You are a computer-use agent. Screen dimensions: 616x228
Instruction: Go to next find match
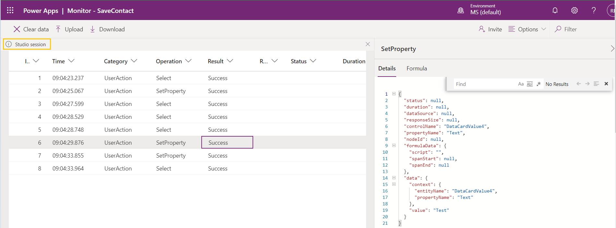tap(587, 84)
